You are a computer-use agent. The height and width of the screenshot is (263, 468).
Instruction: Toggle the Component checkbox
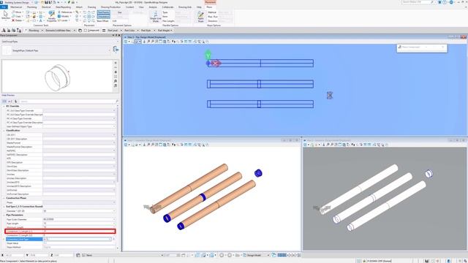coord(86,31)
